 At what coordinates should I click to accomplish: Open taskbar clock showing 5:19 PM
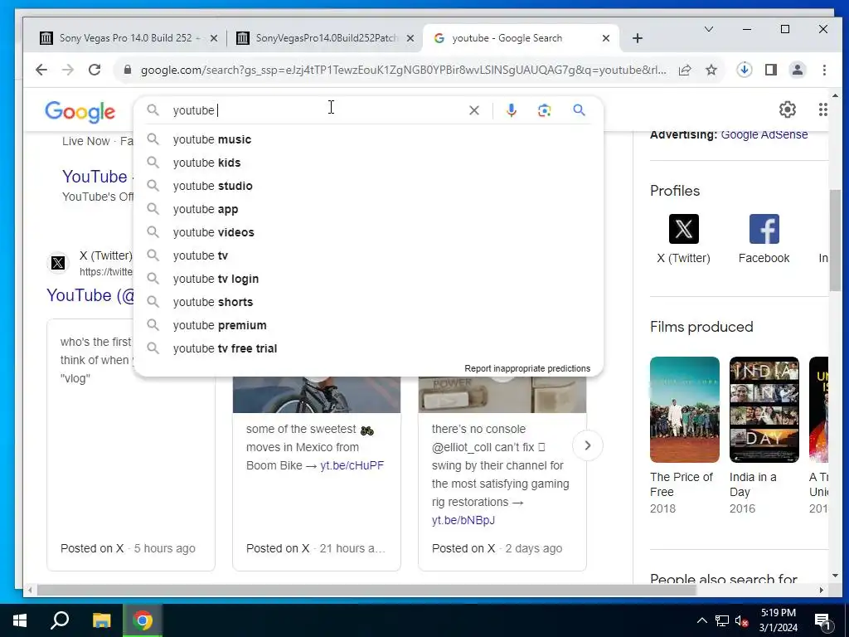(778, 620)
